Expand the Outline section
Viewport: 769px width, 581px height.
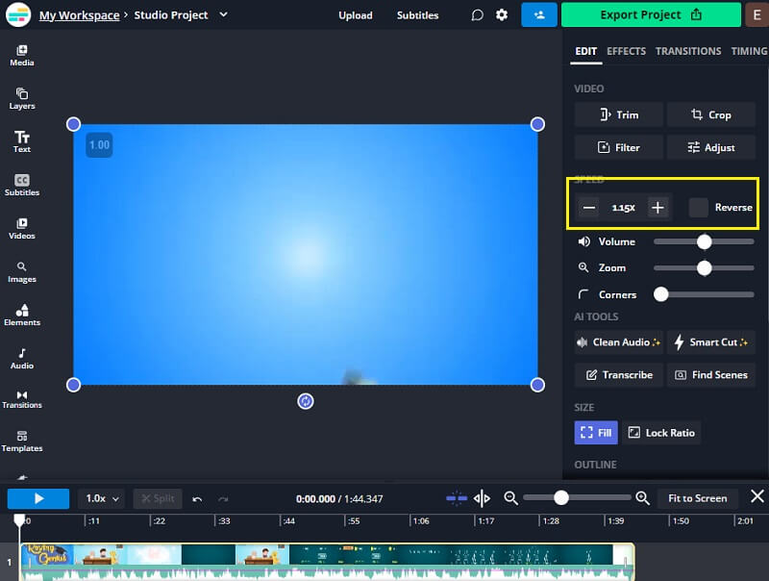point(595,465)
